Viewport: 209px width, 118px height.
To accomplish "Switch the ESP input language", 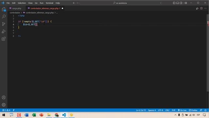I will [198, 115].
